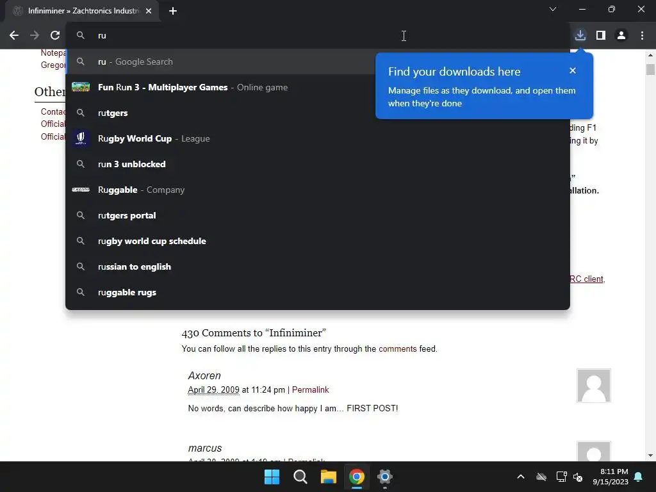This screenshot has width=656, height=492.
Task: Click the April 29, 2009 date on Axoren's comment
Action: pyautogui.click(x=213, y=390)
